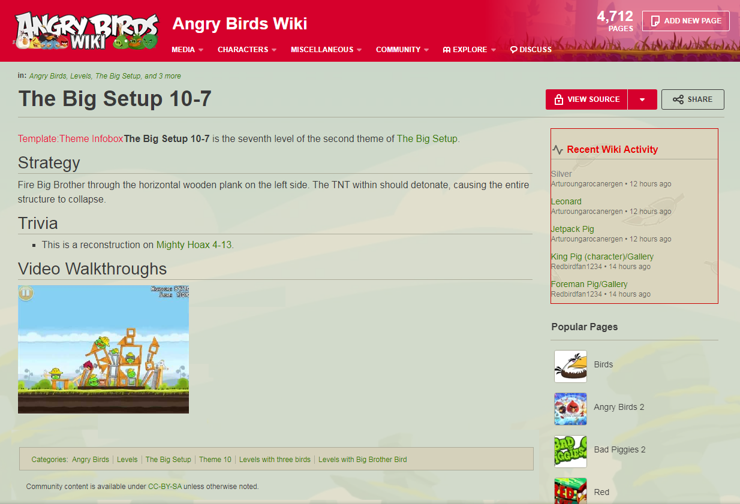The image size is (740, 504).
Task: Open Levels with Big Brother Bird category
Action: click(362, 460)
